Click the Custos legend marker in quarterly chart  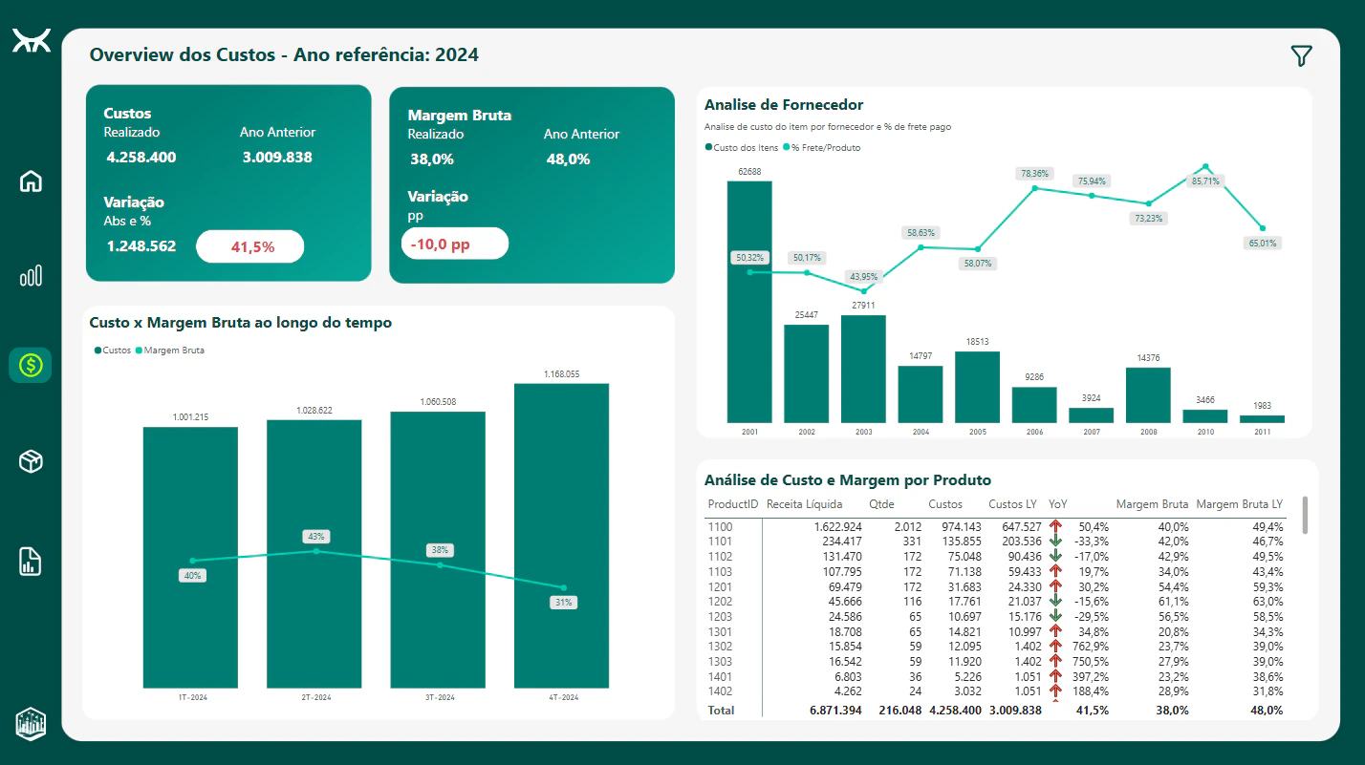pos(97,351)
